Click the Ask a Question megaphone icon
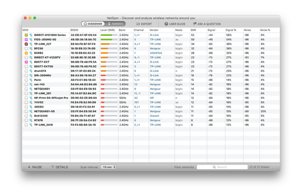Image resolution: width=302 pixels, height=189 pixels. click(x=195, y=24)
